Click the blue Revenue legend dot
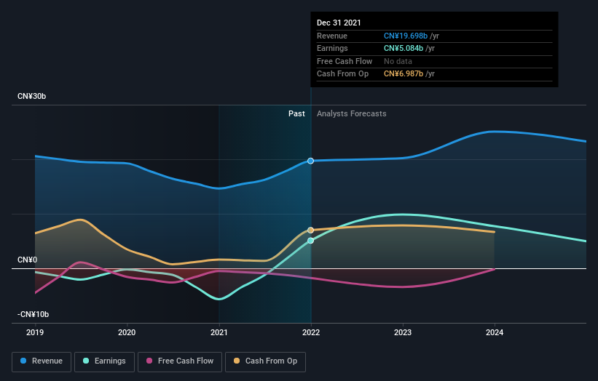 tap(23, 361)
